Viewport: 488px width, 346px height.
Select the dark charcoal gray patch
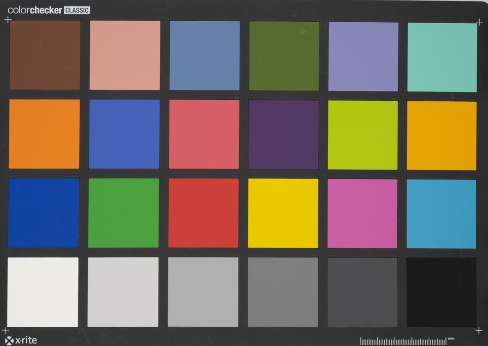click(362, 292)
